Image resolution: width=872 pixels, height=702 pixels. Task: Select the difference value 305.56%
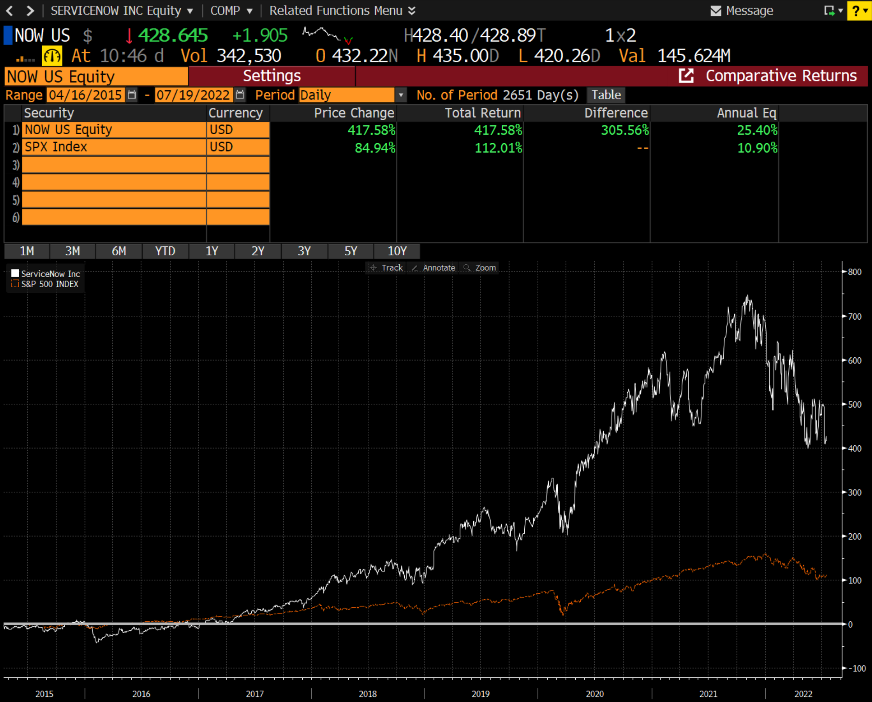point(625,130)
